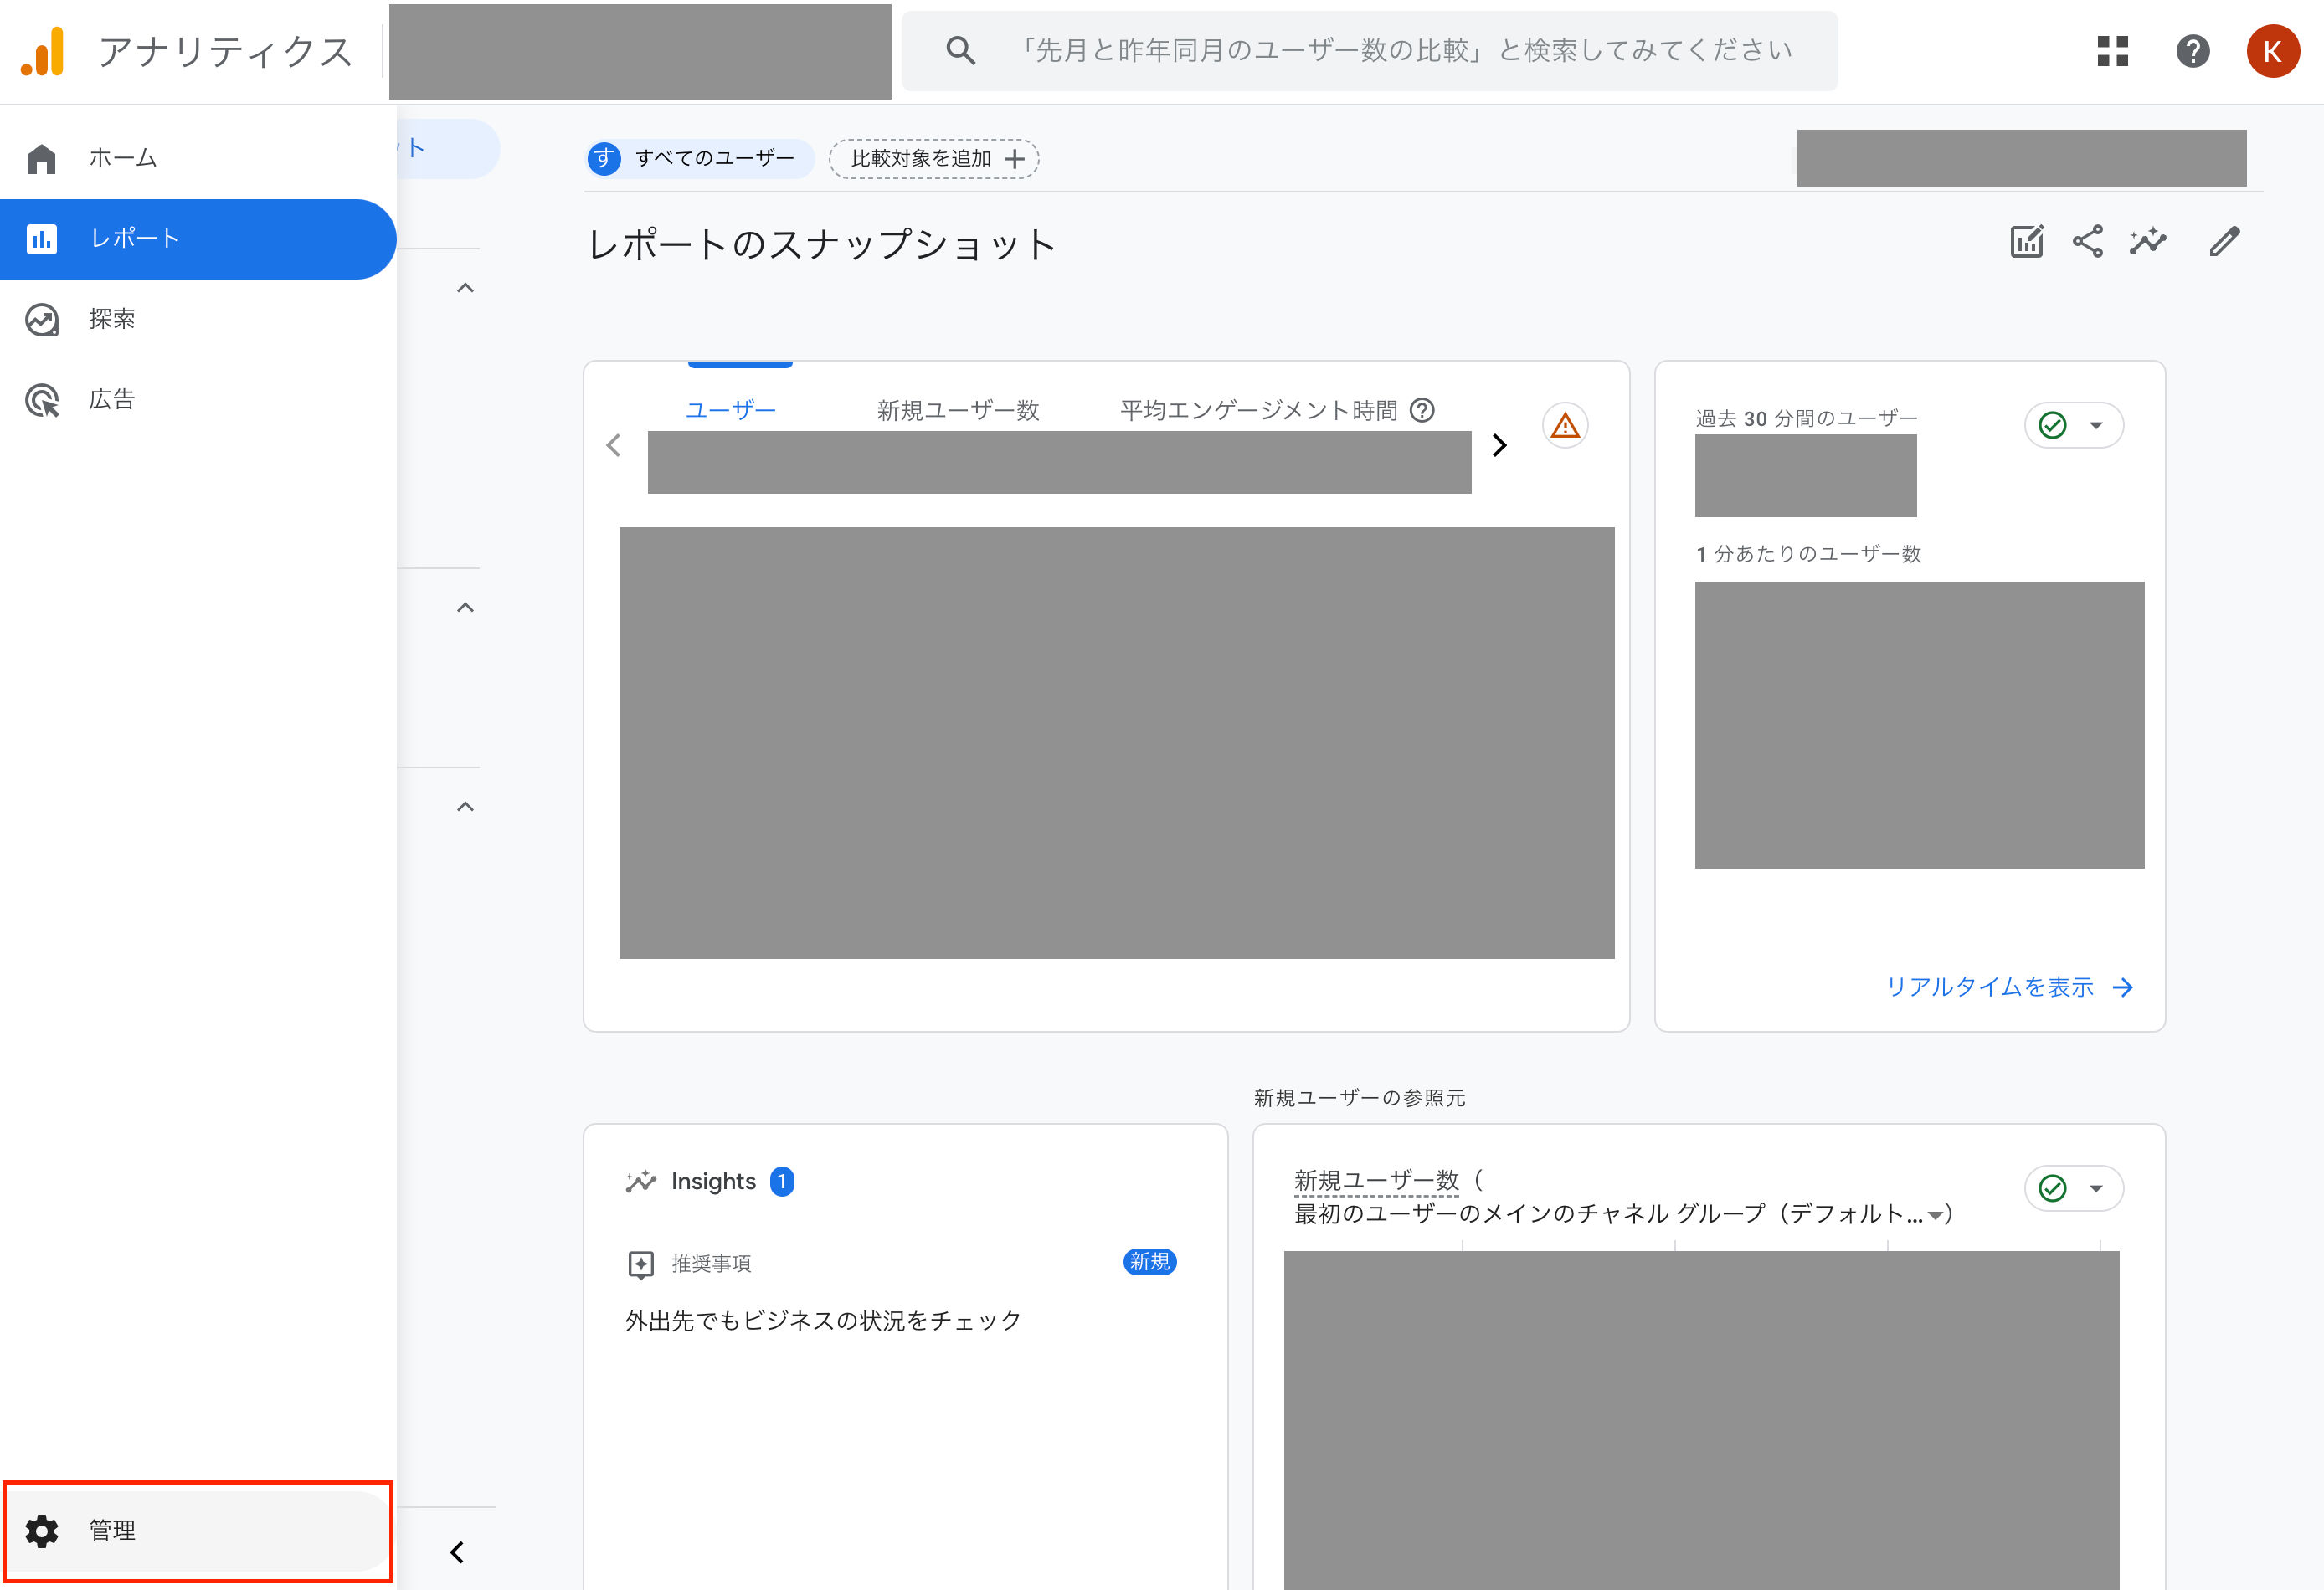Click 比較対象を追加 button
The height and width of the screenshot is (1590, 2324).
(934, 158)
